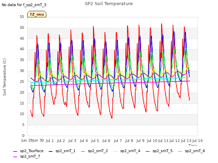Click the Jul 13 x-axis tick label
Screen dimensions: 218x163
(186, 141)
